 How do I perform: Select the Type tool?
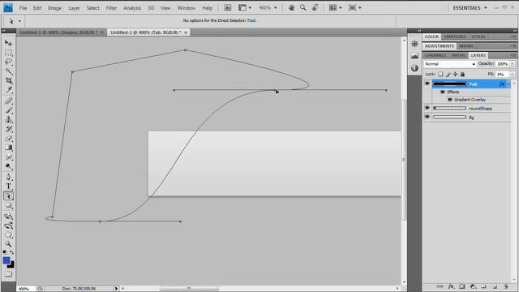tap(8, 187)
